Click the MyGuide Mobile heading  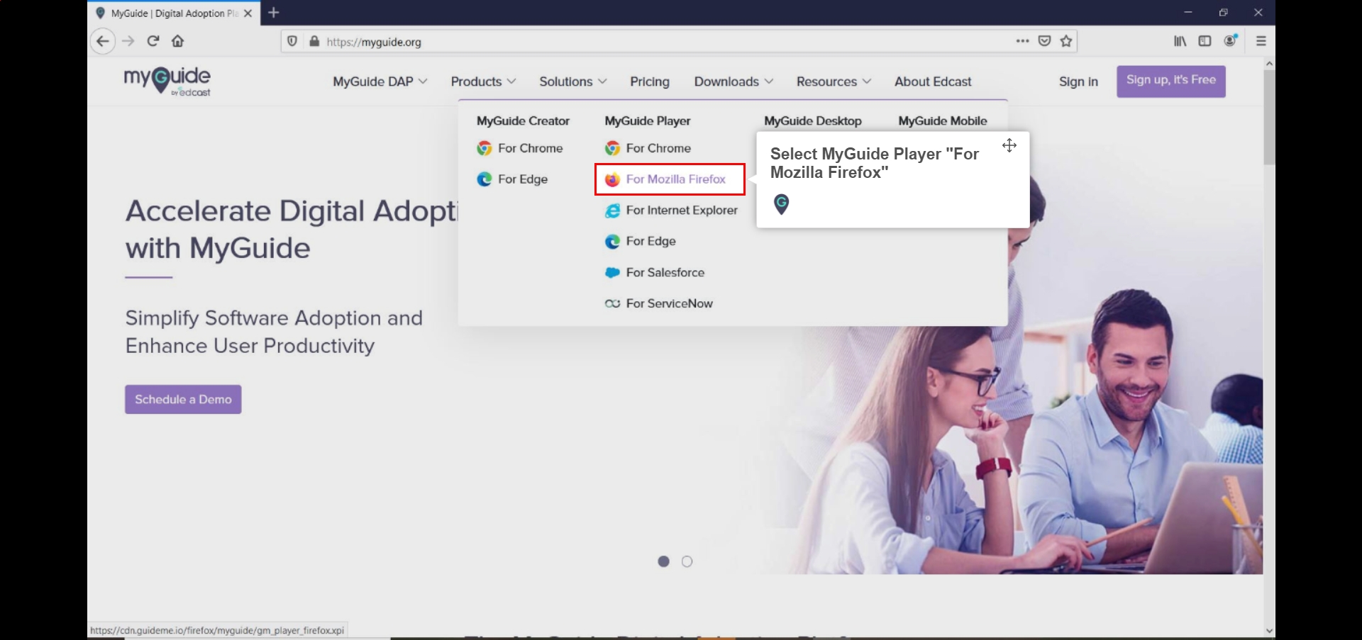(943, 121)
